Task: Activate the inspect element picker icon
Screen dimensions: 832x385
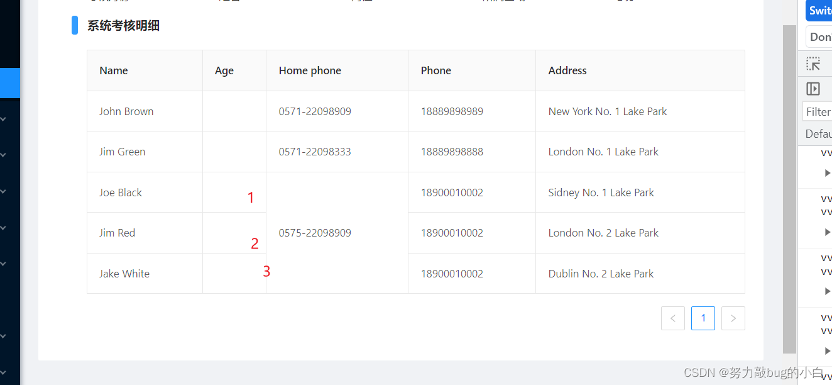Action: pyautogui.click(x=814, y=64)
